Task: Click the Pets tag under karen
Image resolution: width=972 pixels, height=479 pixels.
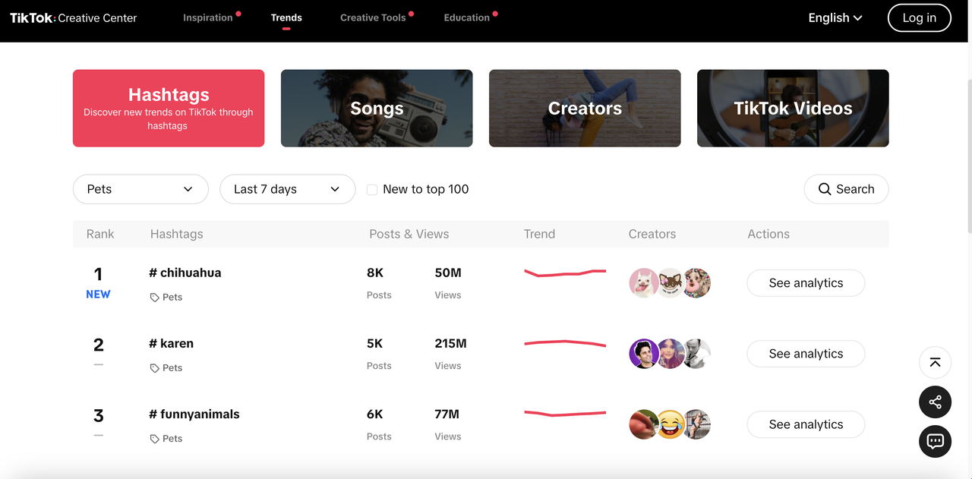Action: (172, 368)
